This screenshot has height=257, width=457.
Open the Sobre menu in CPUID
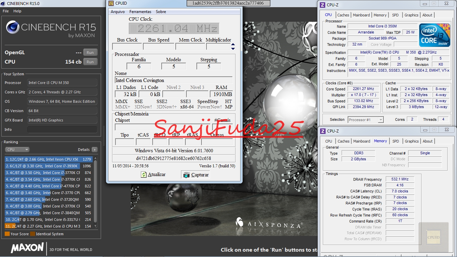[161, 12]
